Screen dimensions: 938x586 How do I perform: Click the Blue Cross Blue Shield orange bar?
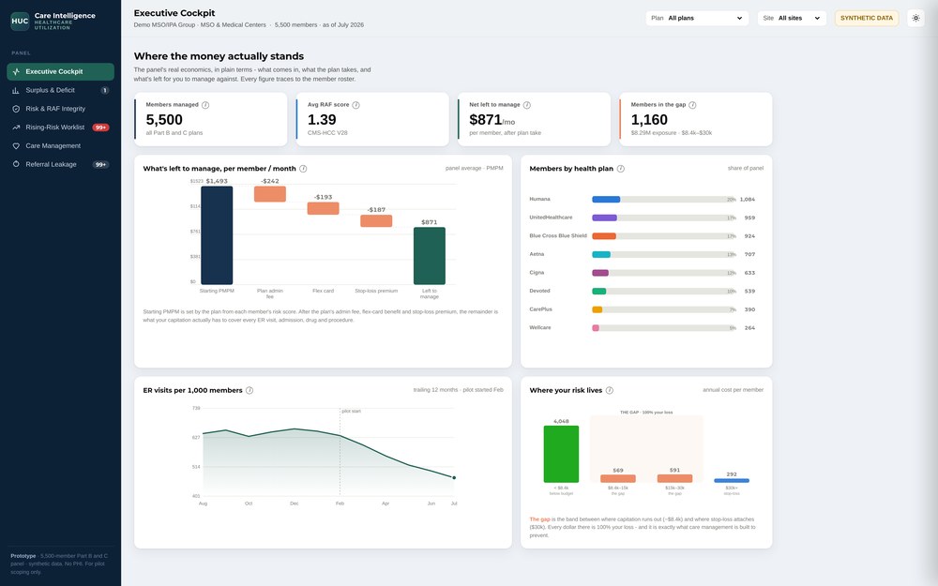(x=604, y=236)
